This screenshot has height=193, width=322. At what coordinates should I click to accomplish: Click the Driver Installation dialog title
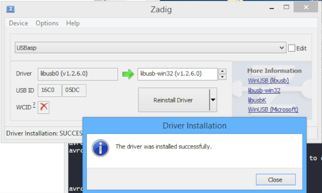click(x=194, y=126)
